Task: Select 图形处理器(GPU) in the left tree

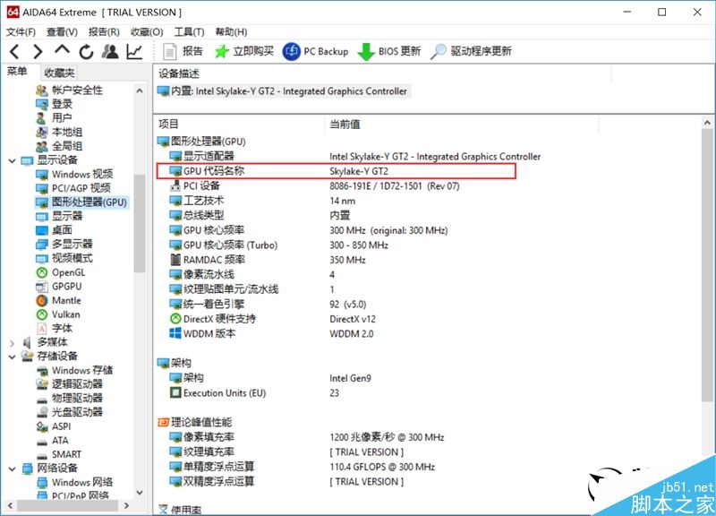Action: 81,202
